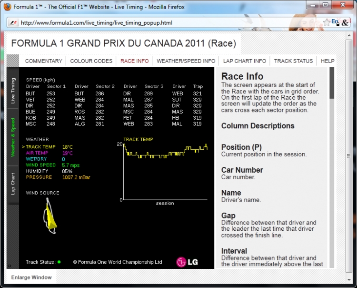Click the track temp graph line
The height and width of the screenshot is (288, 357).
(x=165, y=152)
